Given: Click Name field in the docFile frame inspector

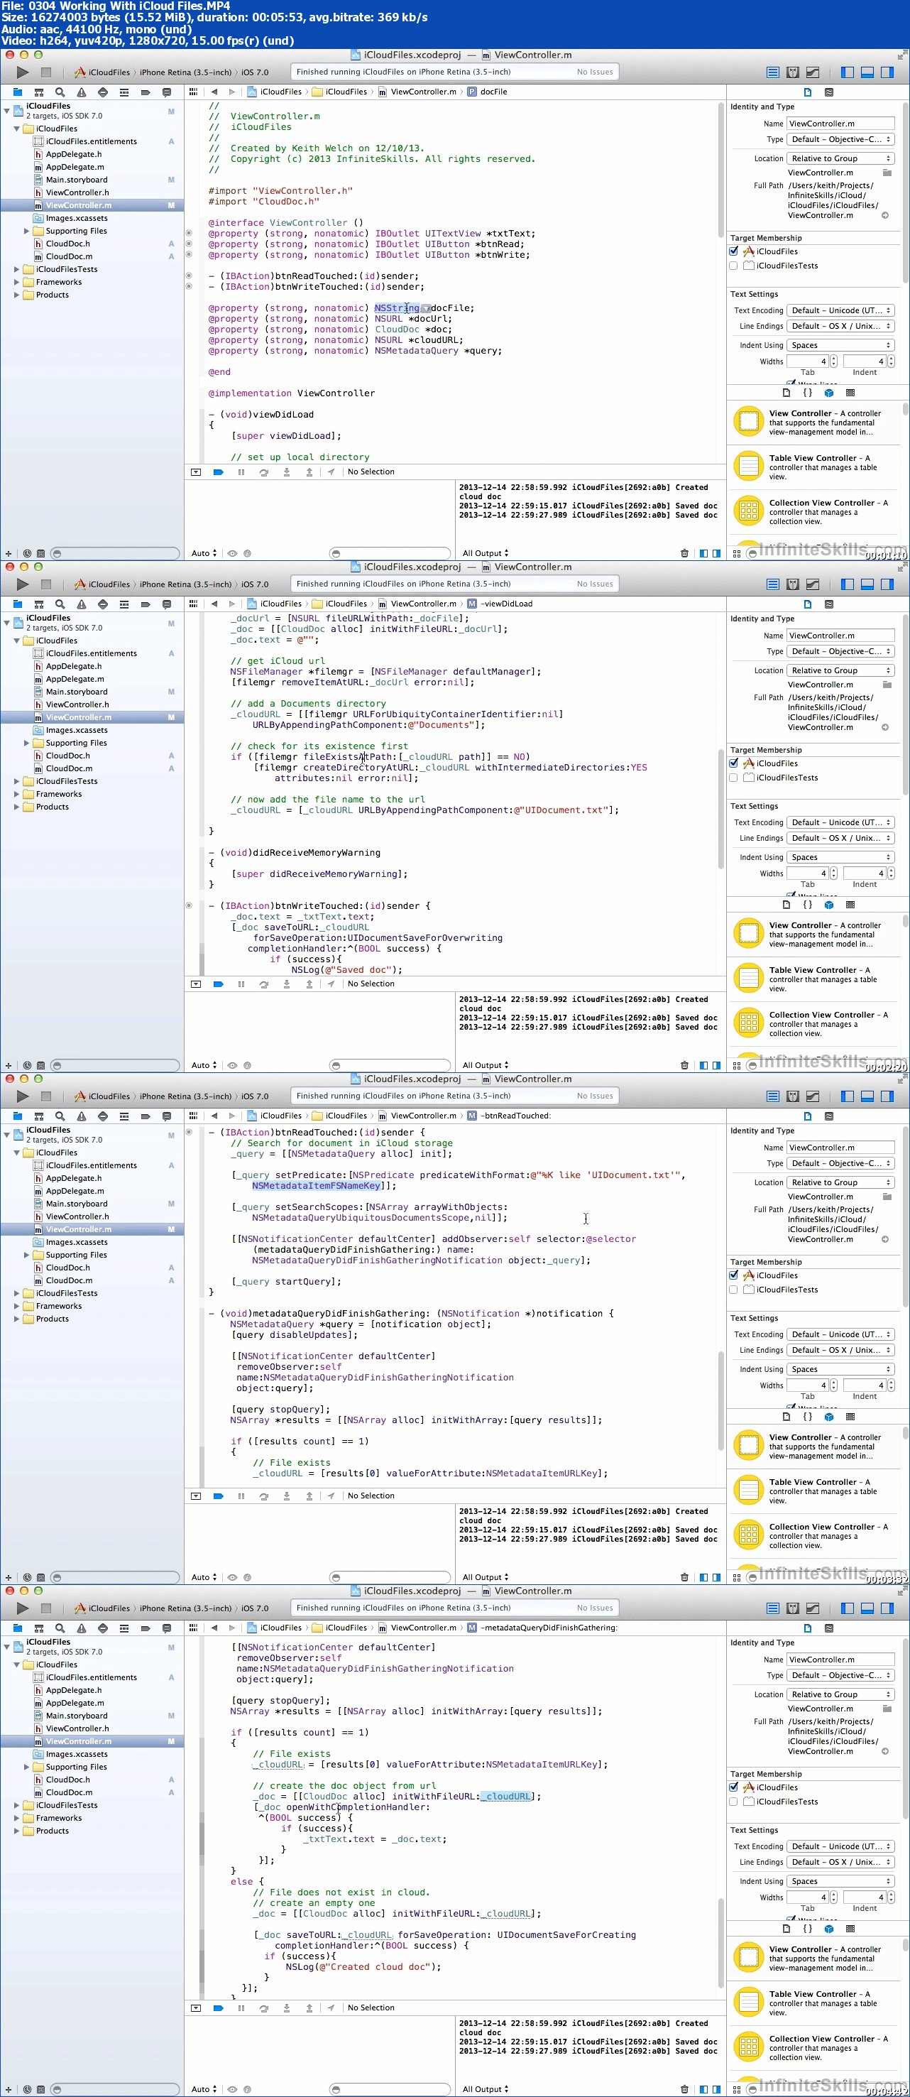Looking at the screenshot, I should coord(841,124).
